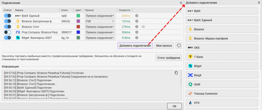This screenshot has height=110, width=262.
Task: Click the Добавить подключение button
Action: 135,45
